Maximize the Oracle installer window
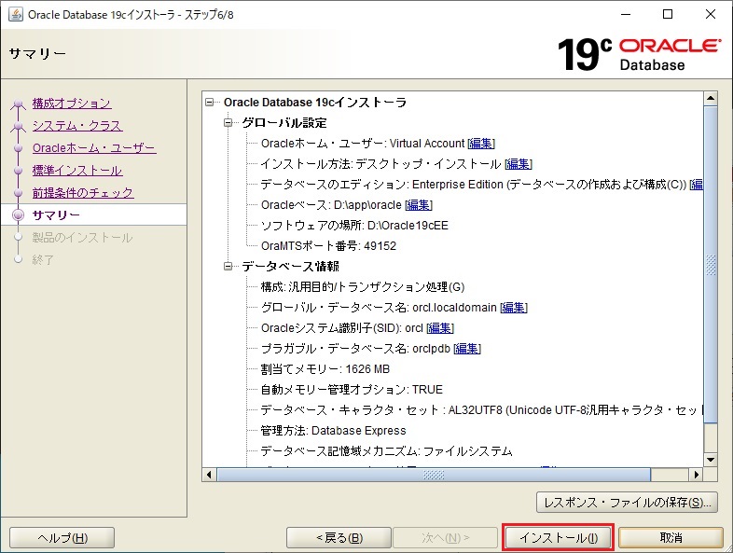 click(668, 15)
